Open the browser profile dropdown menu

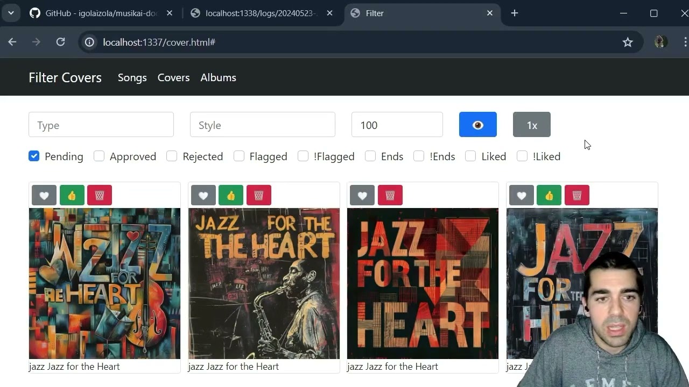click(660, 42)
